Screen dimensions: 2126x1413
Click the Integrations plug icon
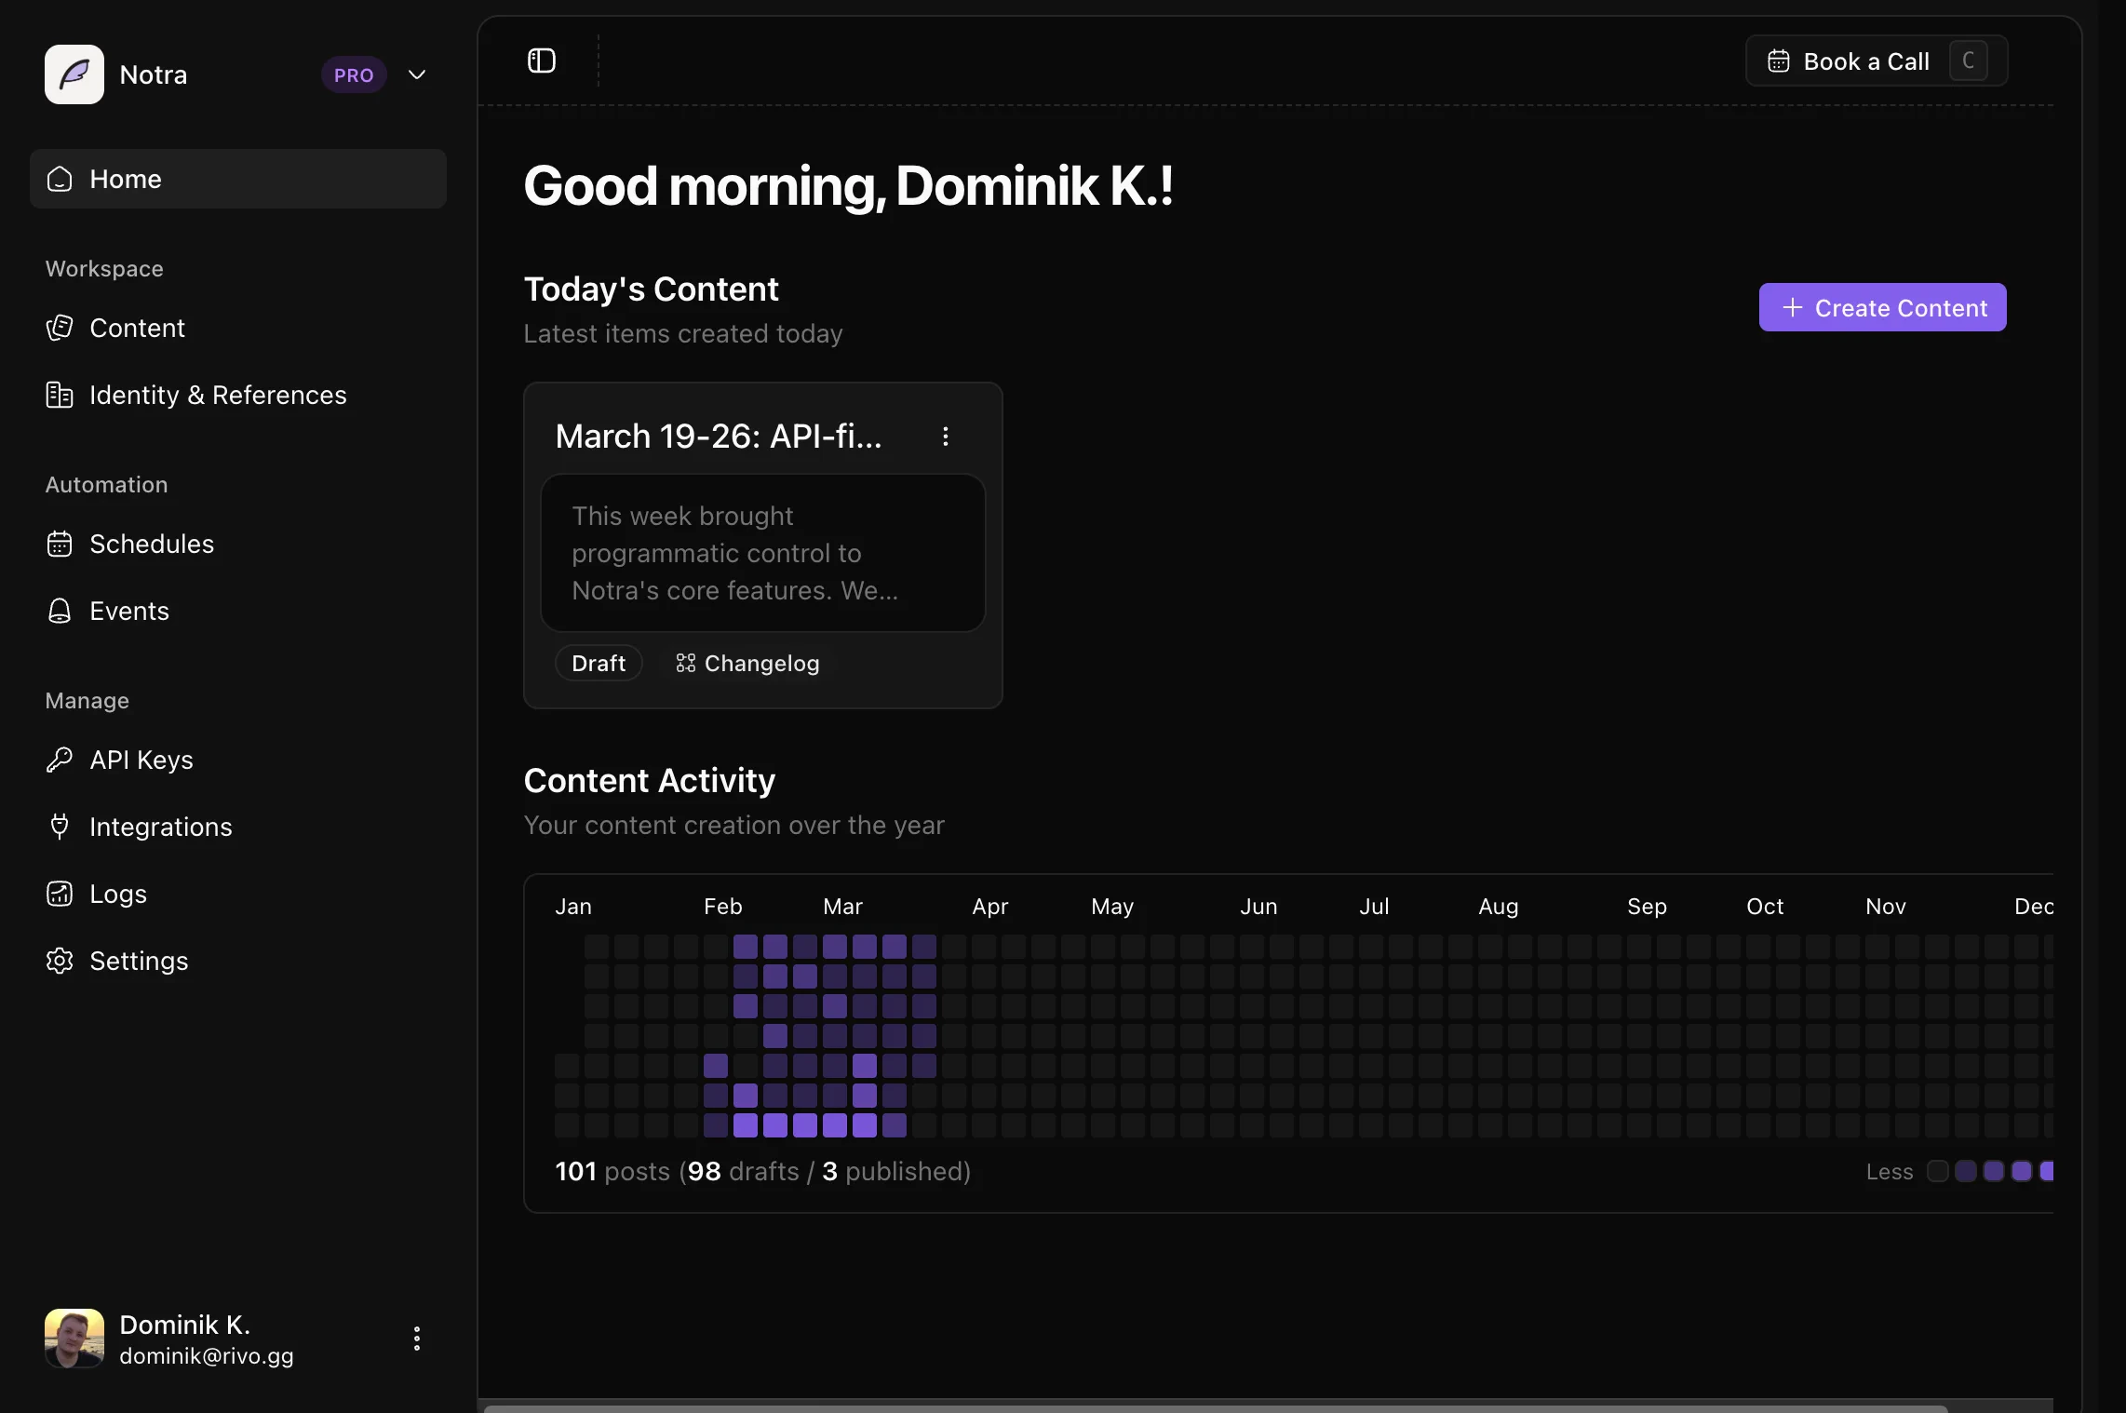click(x=59, y=827)
